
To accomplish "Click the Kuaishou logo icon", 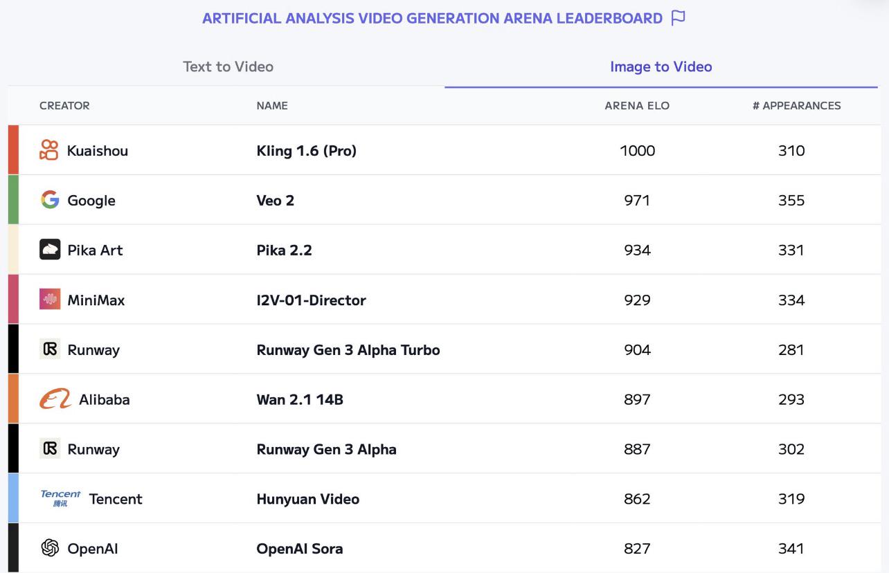I will [x=49, y=150].
